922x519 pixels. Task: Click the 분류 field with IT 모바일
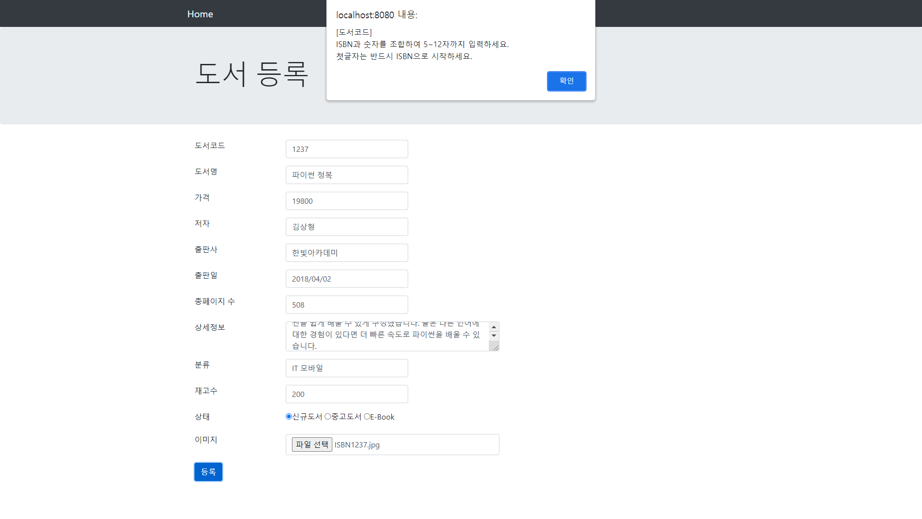click(x=346, y=368)
